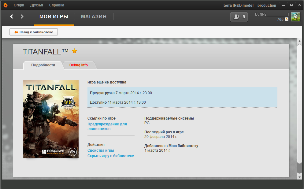Click the 765 points value
The width and height of the screenshot is (304, 189).
click(280, 19)
